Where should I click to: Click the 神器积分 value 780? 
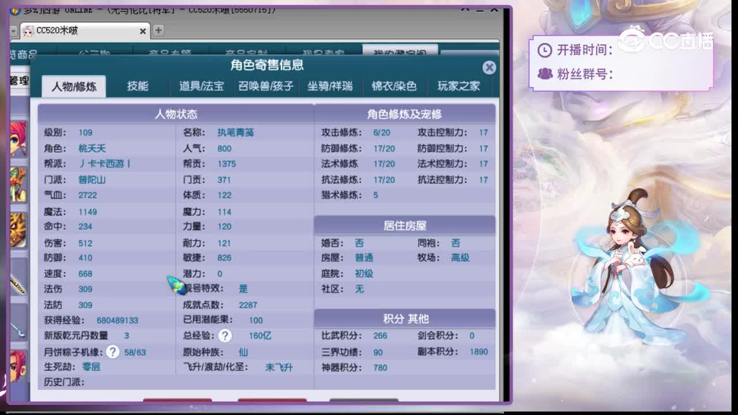tap(380, 367)
